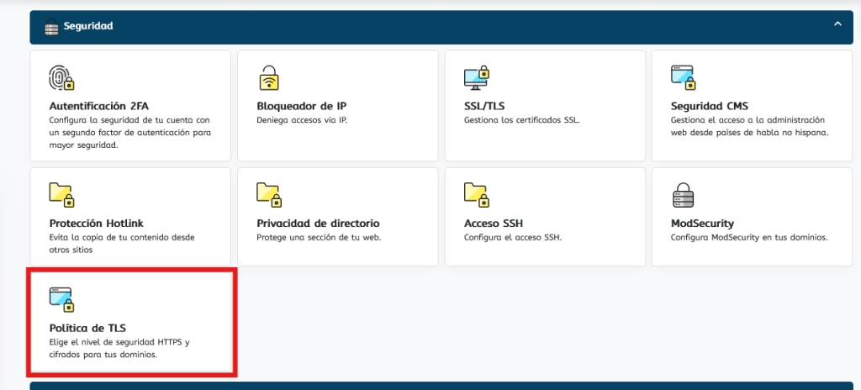Open the Política de TLS title link

(x=87, y=327)
